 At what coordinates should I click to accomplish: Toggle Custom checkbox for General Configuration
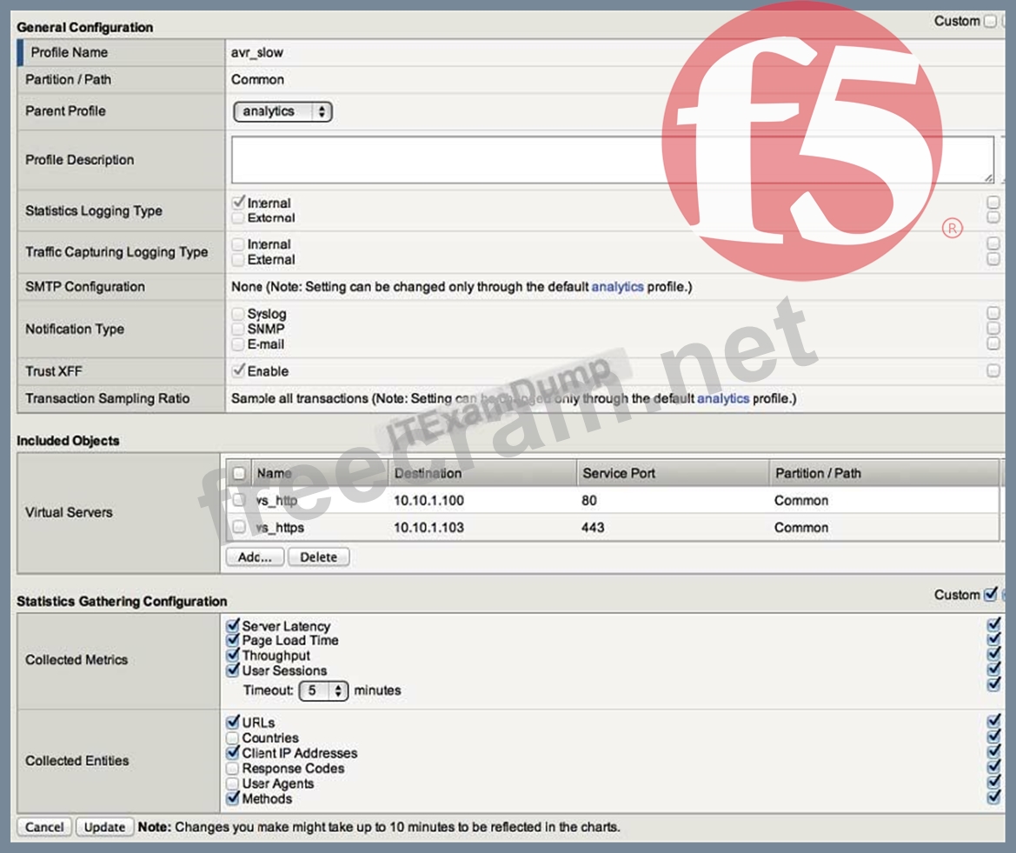tap(990, 21)
